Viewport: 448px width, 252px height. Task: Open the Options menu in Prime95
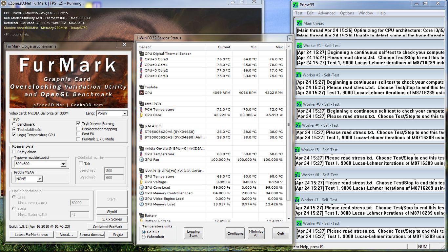coord(347,13)
